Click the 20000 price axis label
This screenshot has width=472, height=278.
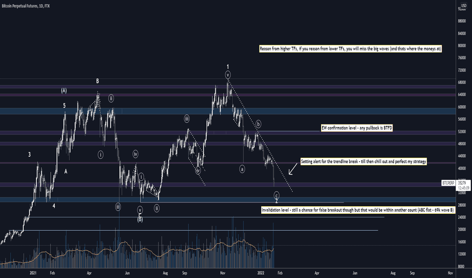click(x=462, y=229)
